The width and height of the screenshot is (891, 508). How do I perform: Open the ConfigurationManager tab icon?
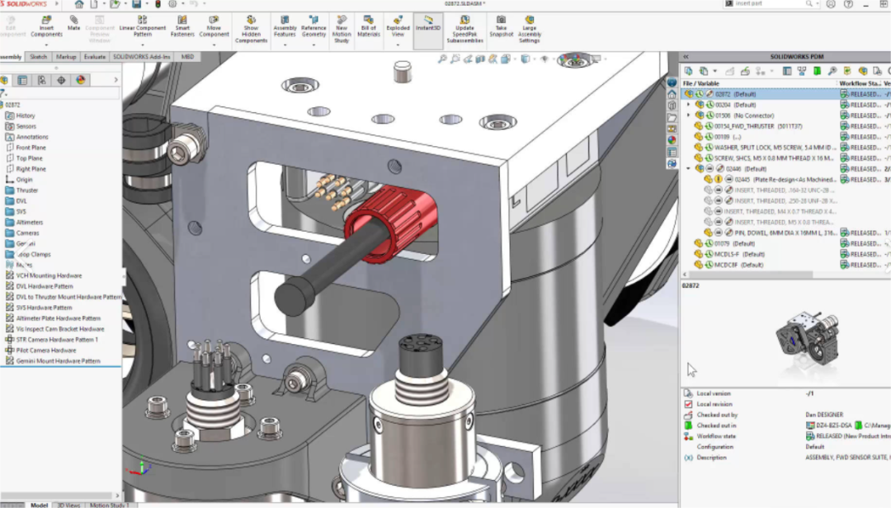pos(42,80)
